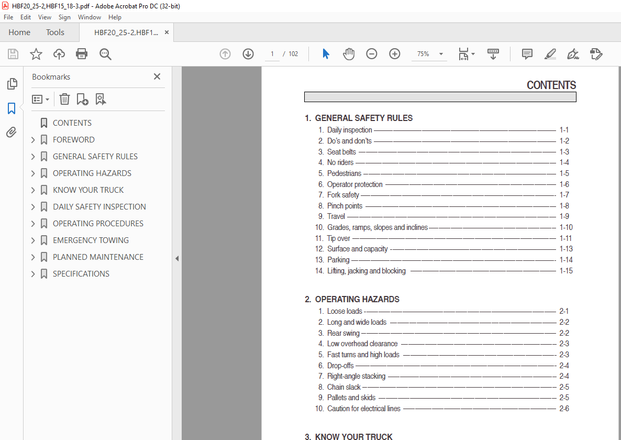Viewport: 621px width, 440px height.
Task: Add a sticky note comment
Action: pos(527,54)
